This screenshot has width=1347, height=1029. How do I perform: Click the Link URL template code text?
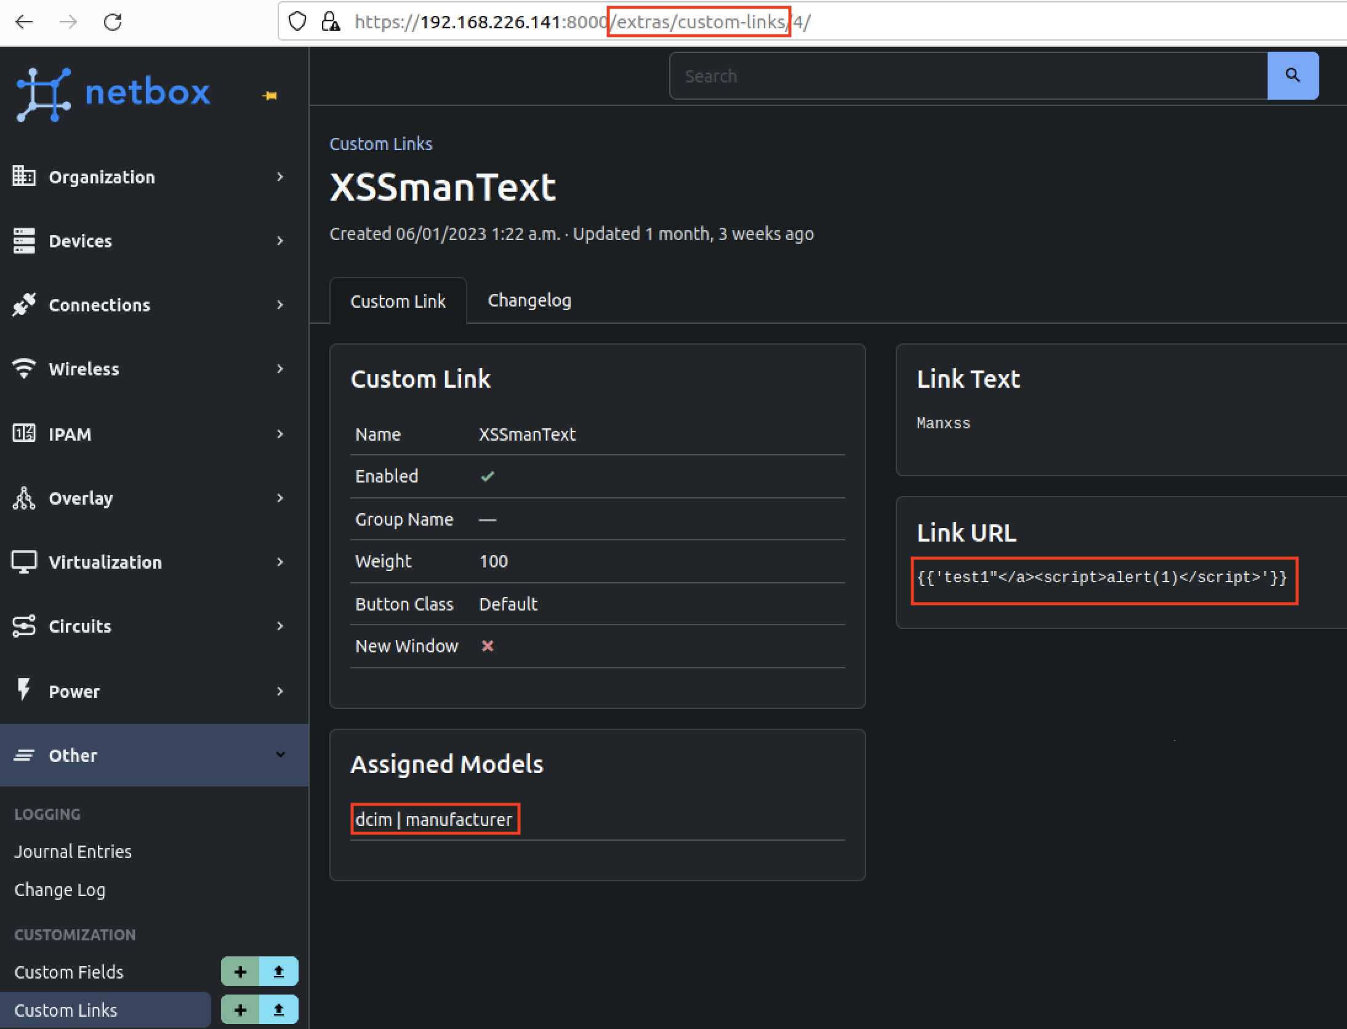(x=1102, y=578)
